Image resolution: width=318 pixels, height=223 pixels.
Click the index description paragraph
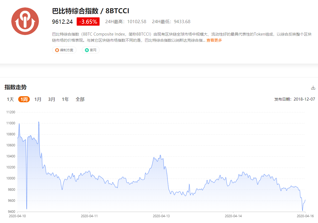click(x=182, y=37)
